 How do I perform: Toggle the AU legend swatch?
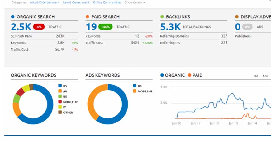(60, 91)
